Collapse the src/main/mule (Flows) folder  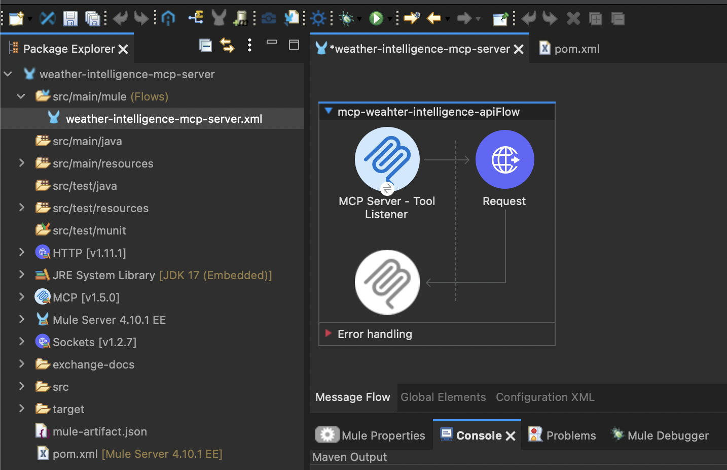click(x=21, y=96)
